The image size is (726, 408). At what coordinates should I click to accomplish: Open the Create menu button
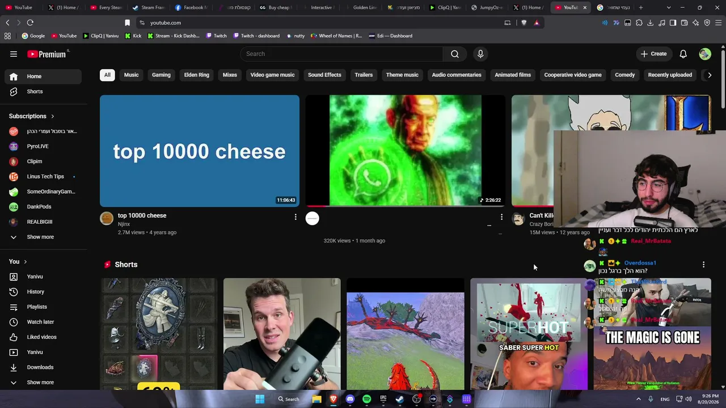tap(653, 54)
